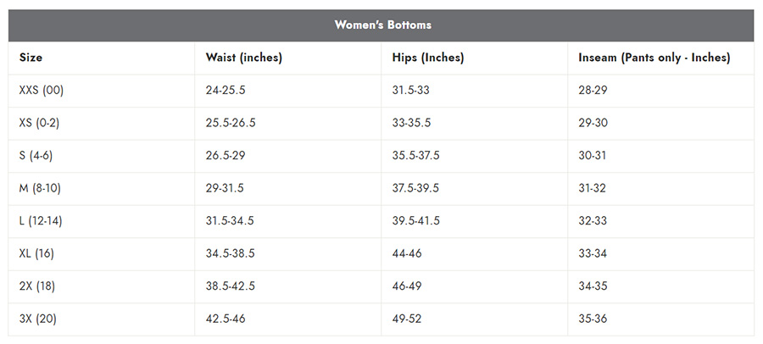Select the XL (16) size cell
The height and width of the screenshot is (344, 763).
(x=36, y=253)
